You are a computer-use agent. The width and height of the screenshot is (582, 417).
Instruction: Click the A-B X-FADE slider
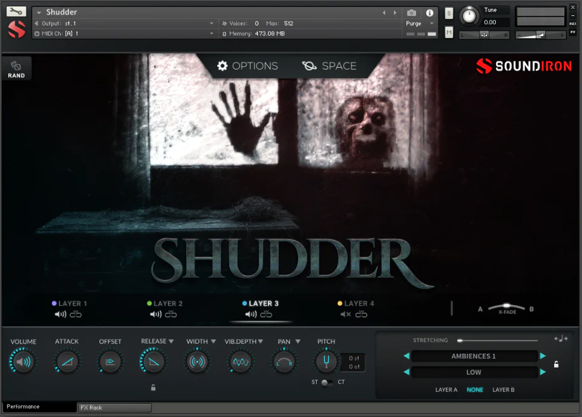[x=507, y=308]
